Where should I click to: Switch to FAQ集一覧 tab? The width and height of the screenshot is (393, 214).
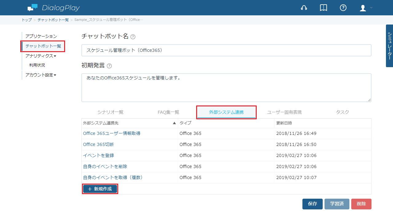(x=169, y=112)
